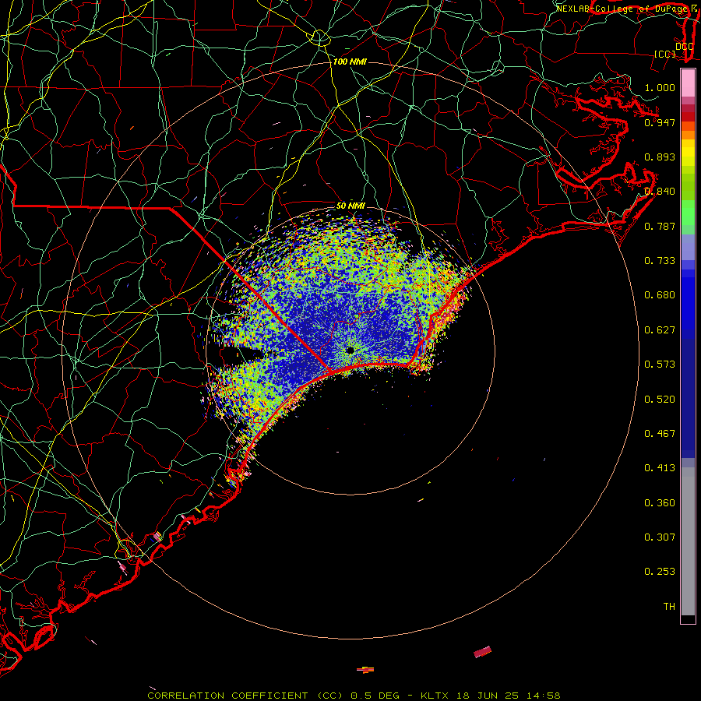This screenshot has height=701, width=701.
Task: Click the 0.680 scale value
Action: 660,295
